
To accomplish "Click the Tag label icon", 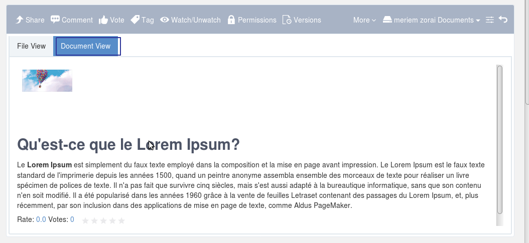I will click(135, 20).
